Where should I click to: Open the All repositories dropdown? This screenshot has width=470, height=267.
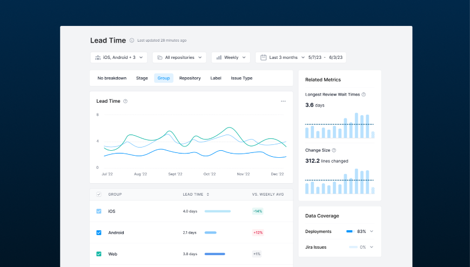[179, 57]
